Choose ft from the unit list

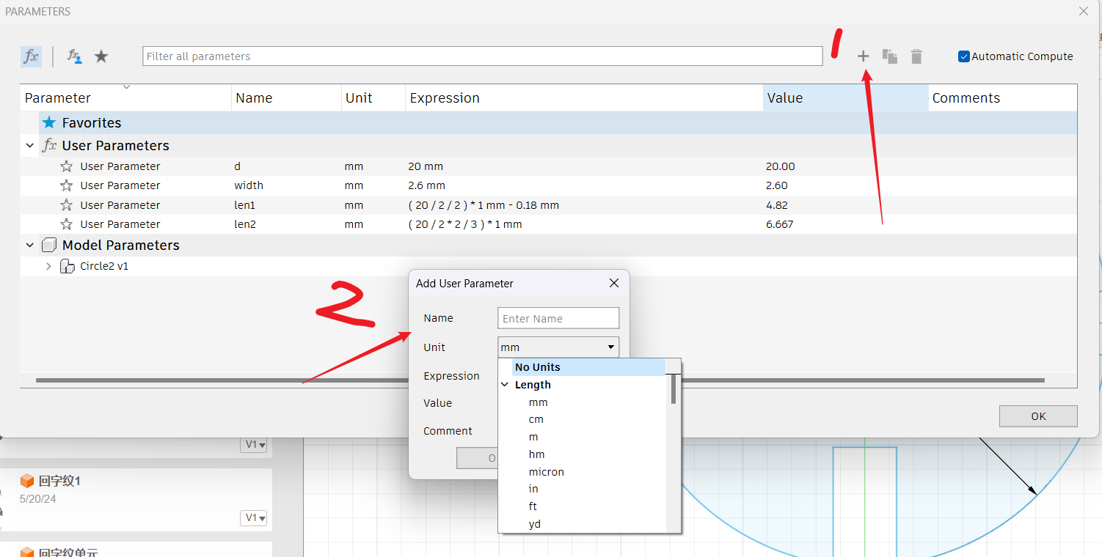[x=533, y=506]
